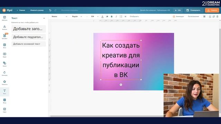221x124 pixels.
Task: Open the Animation option in top toolbar
Action: pos(178,17)
